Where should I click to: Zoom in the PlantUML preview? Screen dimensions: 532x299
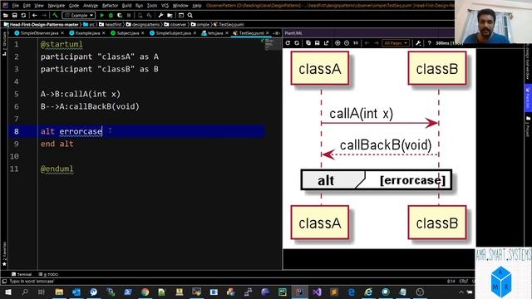(x=337, y=43)
